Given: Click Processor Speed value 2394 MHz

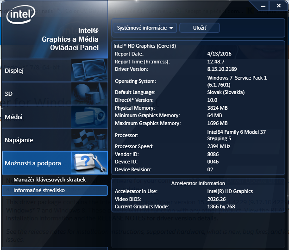Looking at the screenshot, I should 219,146.
